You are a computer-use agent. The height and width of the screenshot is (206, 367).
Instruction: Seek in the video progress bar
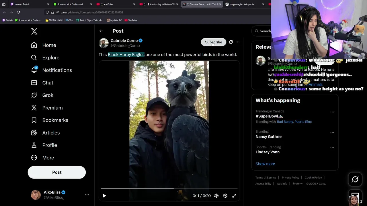pyautogui.click(x=169, y=188)
